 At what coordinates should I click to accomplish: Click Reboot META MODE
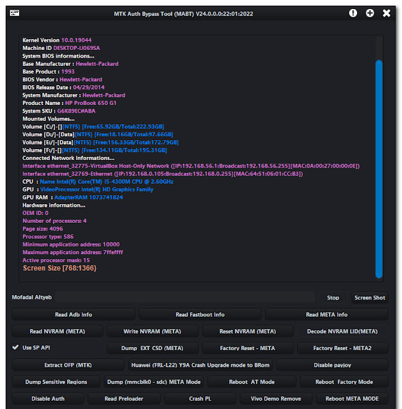click(x=352, y=399)
